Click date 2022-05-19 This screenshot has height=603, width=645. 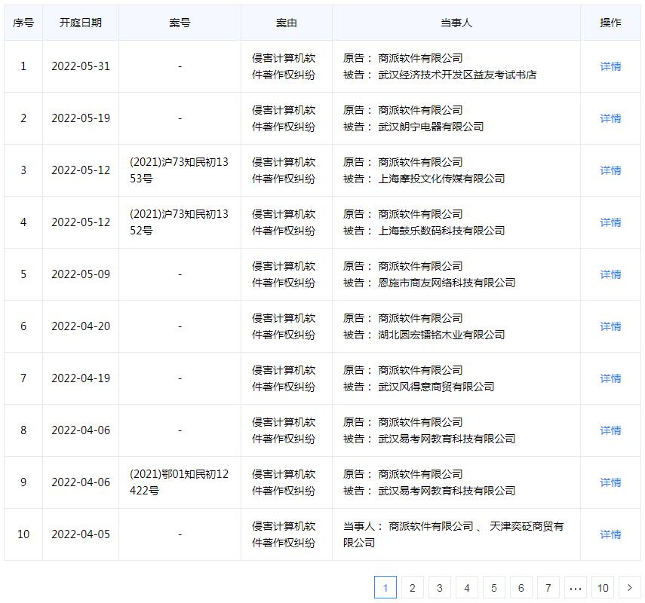tap(81, 118)
